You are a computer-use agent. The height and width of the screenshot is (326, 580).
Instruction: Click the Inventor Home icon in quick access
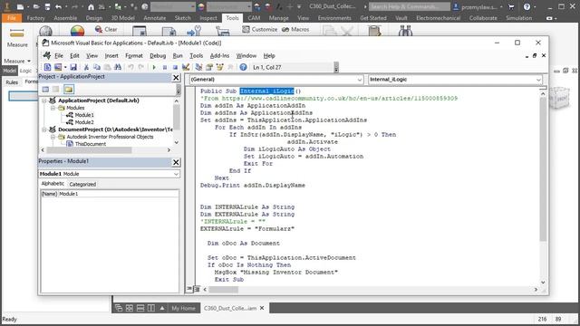91,6
